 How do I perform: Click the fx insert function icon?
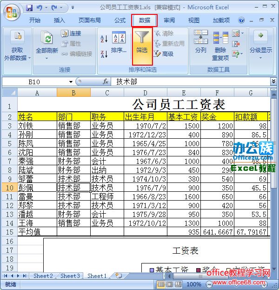coord(106,81)
